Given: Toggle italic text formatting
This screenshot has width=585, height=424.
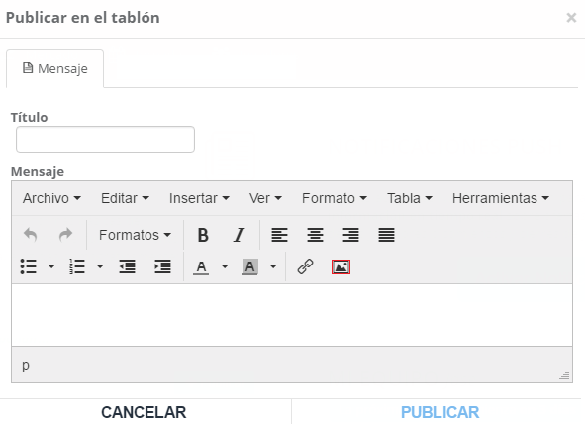Looking at the screenshot, I should pyautogui.click(x=239, y=235).
